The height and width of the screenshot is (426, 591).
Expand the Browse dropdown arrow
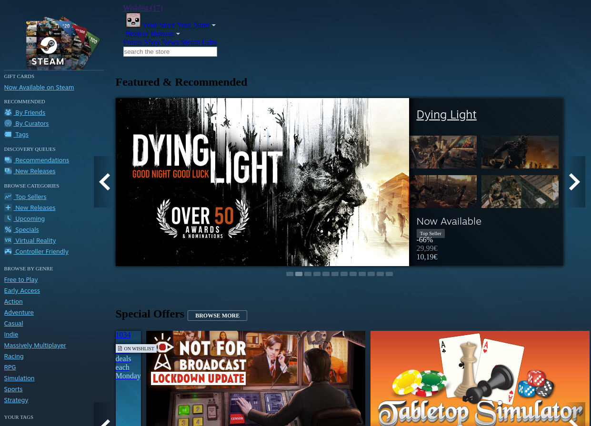click(178, 34)
